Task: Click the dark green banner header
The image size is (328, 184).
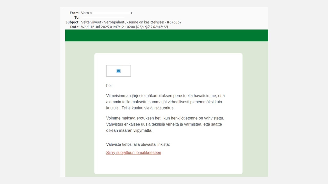Action: point(167,35)
